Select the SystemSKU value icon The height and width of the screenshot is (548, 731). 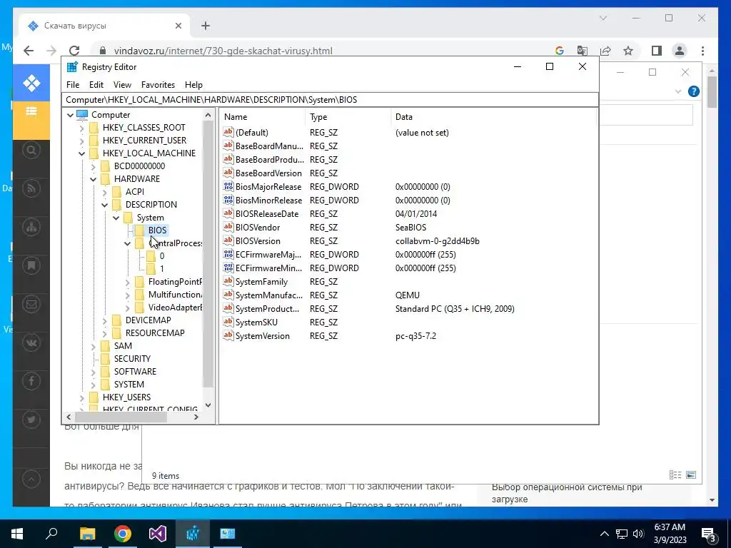(228, 322)
